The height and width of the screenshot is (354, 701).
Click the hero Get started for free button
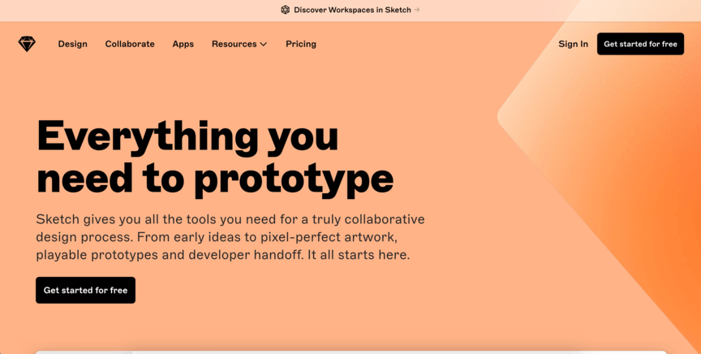tap(85, 290)
